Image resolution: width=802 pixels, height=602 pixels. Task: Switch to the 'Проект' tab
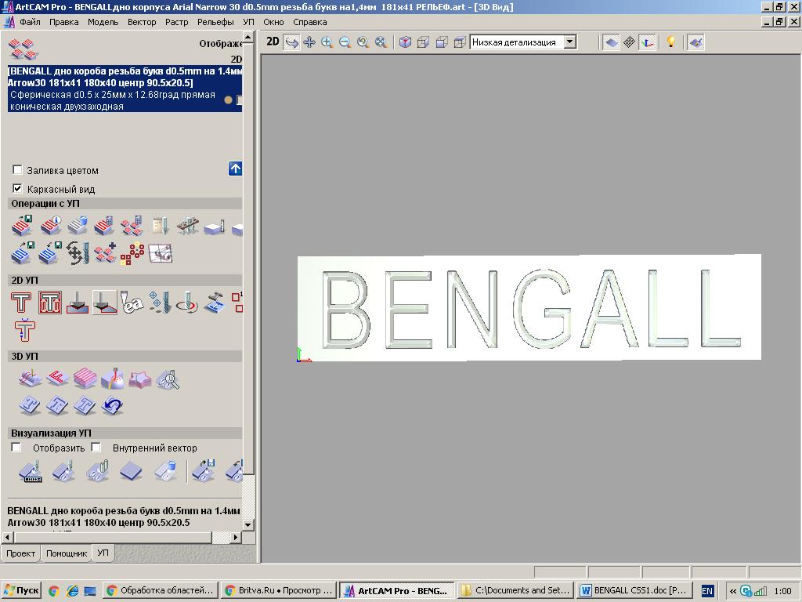click(21, 553)
